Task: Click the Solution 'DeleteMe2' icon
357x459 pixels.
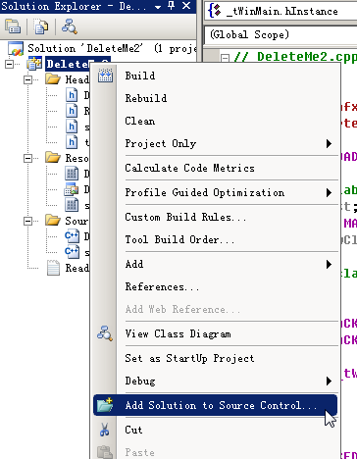Action: [x=16, y=49]
